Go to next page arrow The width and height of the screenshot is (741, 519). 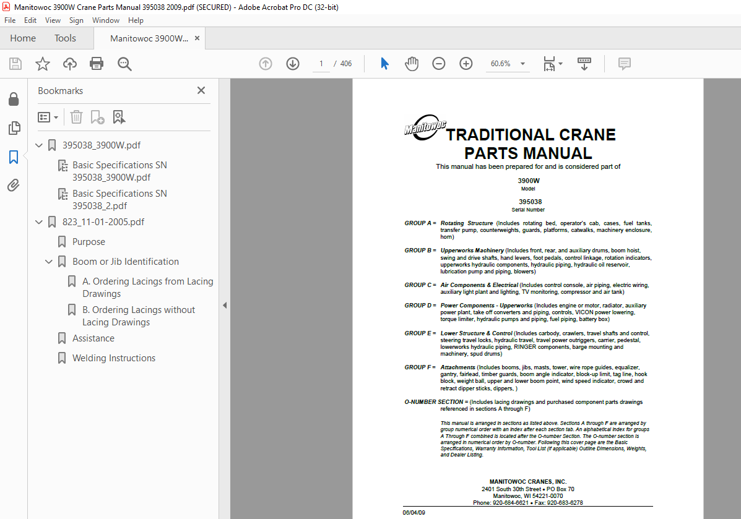tap(293, 64)
